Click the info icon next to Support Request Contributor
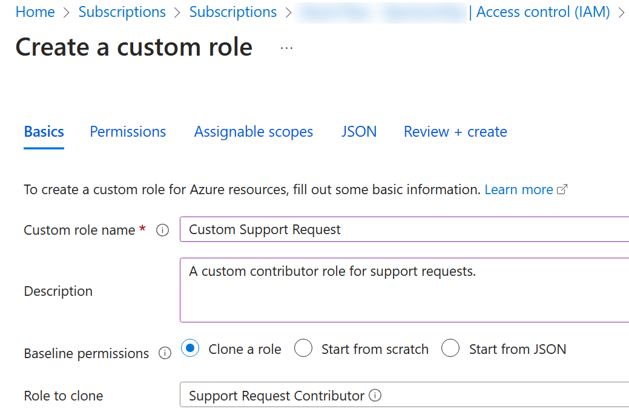Viewport: 629px width, 415px height. (x=375, y=395)
